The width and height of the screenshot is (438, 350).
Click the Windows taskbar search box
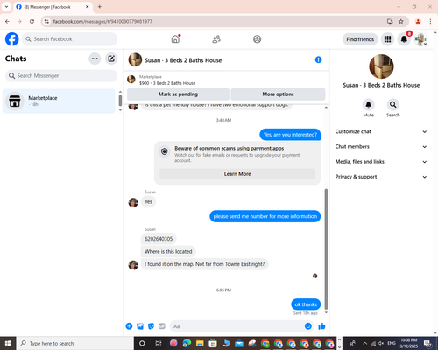pos(75,343)
